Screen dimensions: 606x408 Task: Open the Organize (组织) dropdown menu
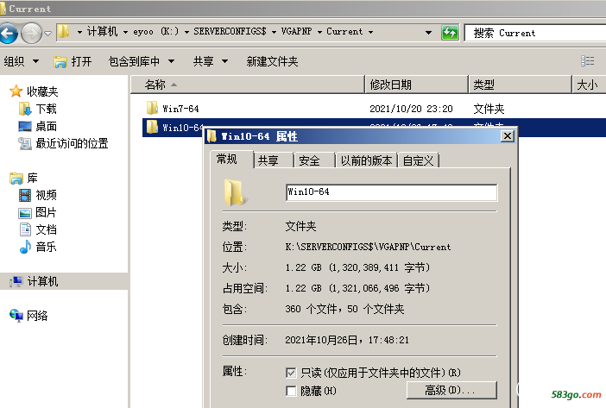tap(22, 61)
